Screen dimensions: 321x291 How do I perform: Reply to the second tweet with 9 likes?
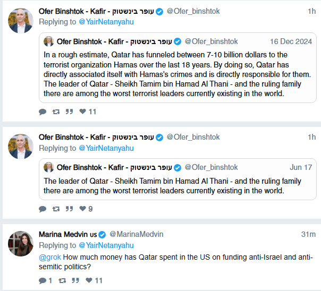click(x=43, y=209)
